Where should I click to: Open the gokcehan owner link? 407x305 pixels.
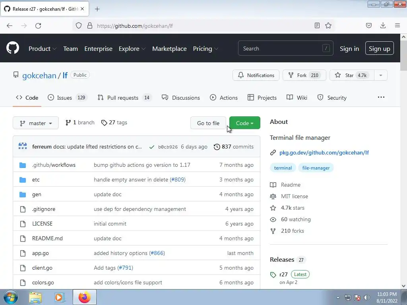point(39,75)
